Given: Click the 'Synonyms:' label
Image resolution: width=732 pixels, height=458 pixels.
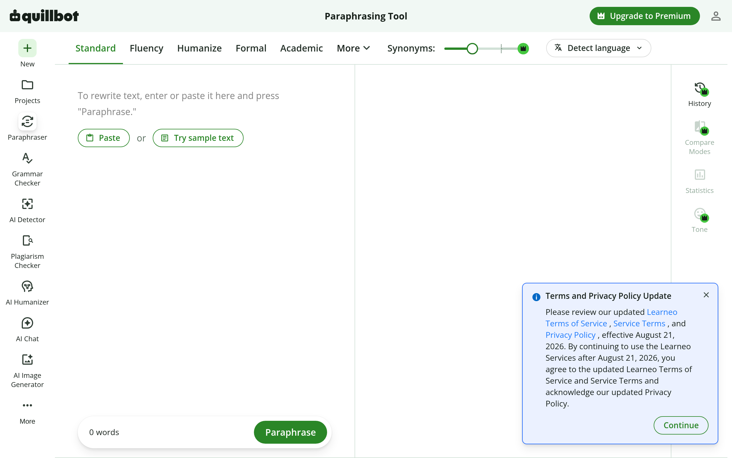Looking at the screenshot, I should pos(411,48).
